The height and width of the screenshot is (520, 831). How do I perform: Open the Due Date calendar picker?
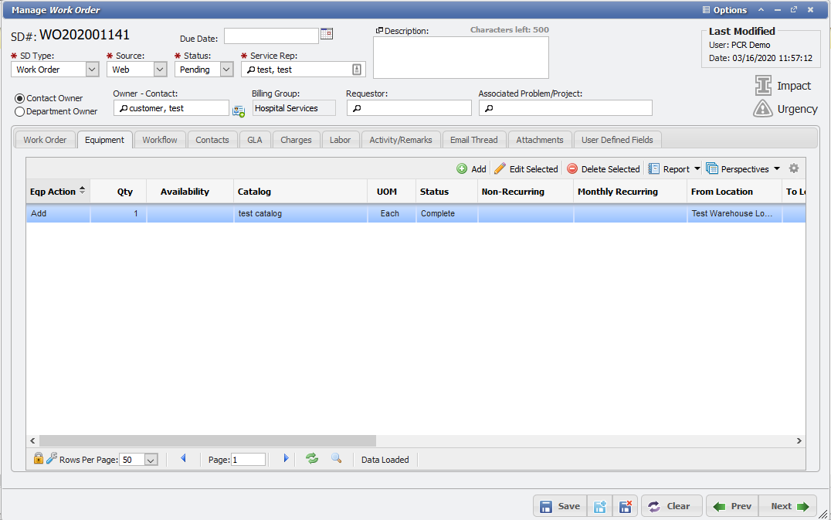point(326,35)
